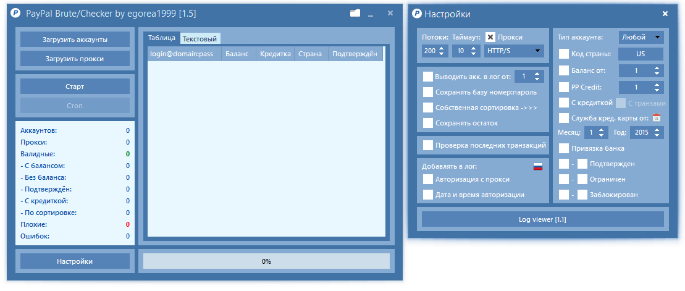Tick the checkbox directly beside 'Ограничен'
This screenshot has width=685, height=291.
pos(582,179)
